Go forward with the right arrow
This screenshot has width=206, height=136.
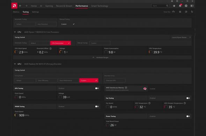coord(27,6)
